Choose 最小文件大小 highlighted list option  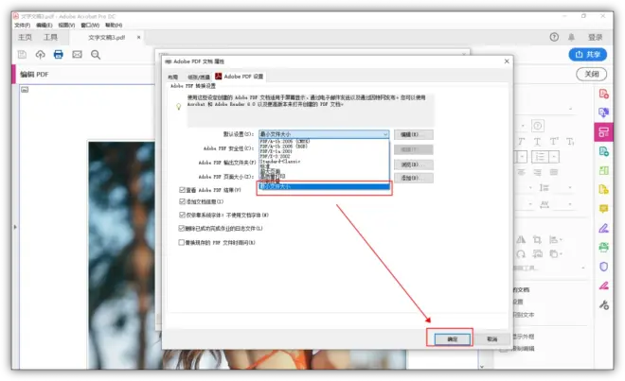324,186
